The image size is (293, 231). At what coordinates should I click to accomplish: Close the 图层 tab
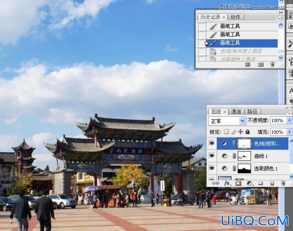pos(225,112)
